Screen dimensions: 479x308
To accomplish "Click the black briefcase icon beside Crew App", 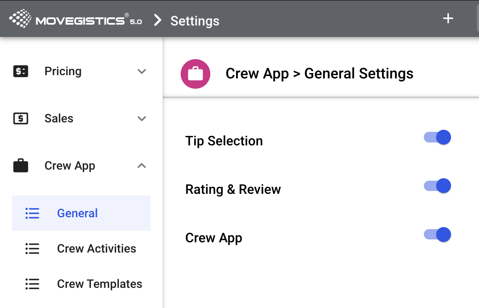I will [x=21, y=166].
